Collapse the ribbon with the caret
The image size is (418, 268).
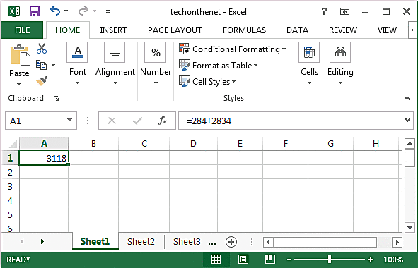[x=407, y=98]
